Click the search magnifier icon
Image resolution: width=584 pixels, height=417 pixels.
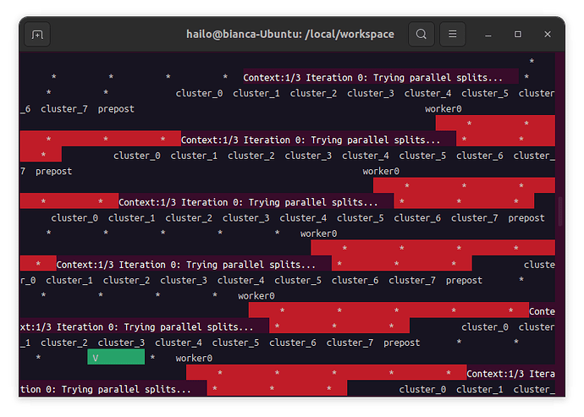click(421, 35)
